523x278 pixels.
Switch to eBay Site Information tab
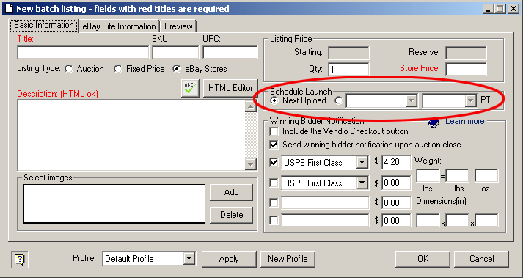(x=119, y=26)
